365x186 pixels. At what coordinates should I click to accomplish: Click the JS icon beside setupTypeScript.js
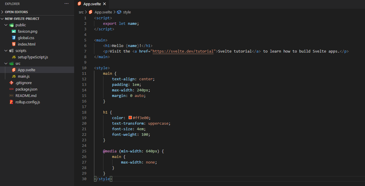click(13, 57)
